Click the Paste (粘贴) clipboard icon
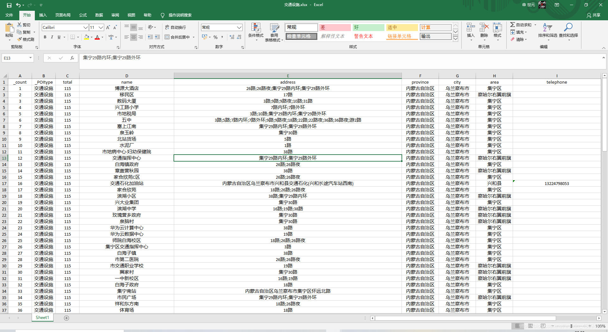 click(9, 28)
